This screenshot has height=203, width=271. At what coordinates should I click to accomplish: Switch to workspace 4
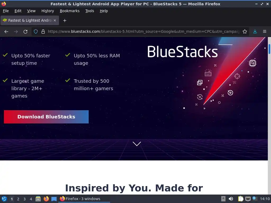(x=31, y=199)
